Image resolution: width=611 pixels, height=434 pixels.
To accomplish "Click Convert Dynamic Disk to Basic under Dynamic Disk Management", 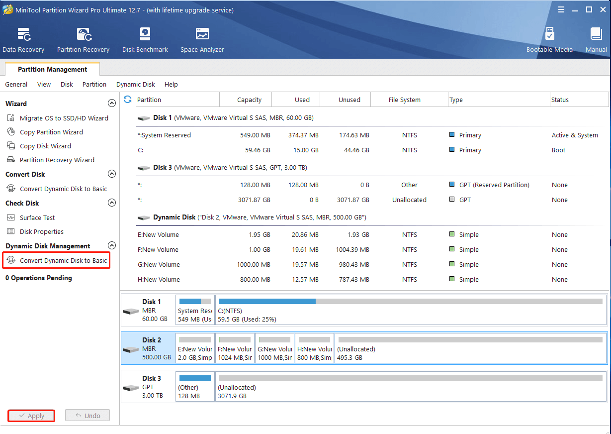I will coord(63,260).
